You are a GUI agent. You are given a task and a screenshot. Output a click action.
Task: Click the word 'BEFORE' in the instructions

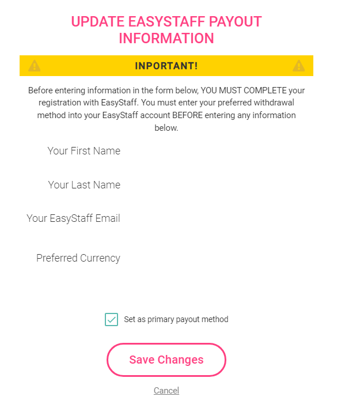(x=187, y=115)
